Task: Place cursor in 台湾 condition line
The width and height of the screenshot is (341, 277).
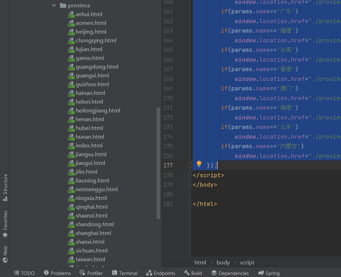Action: 259,50
